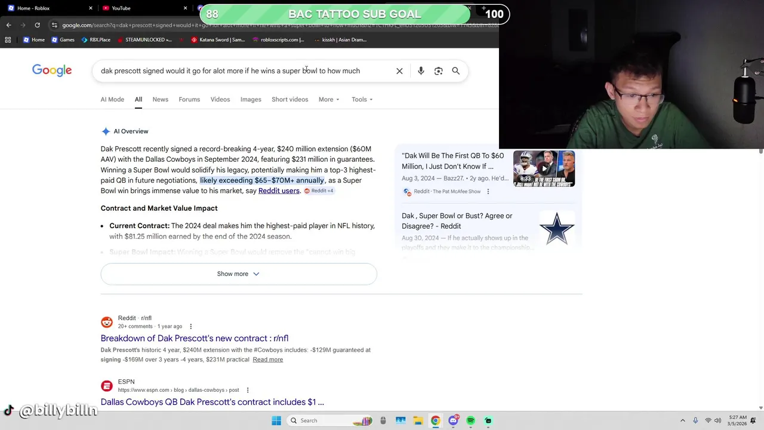This screenshot has height=430, width=764.
Task: Open the Windows Start menu
Action: point(276,420)
